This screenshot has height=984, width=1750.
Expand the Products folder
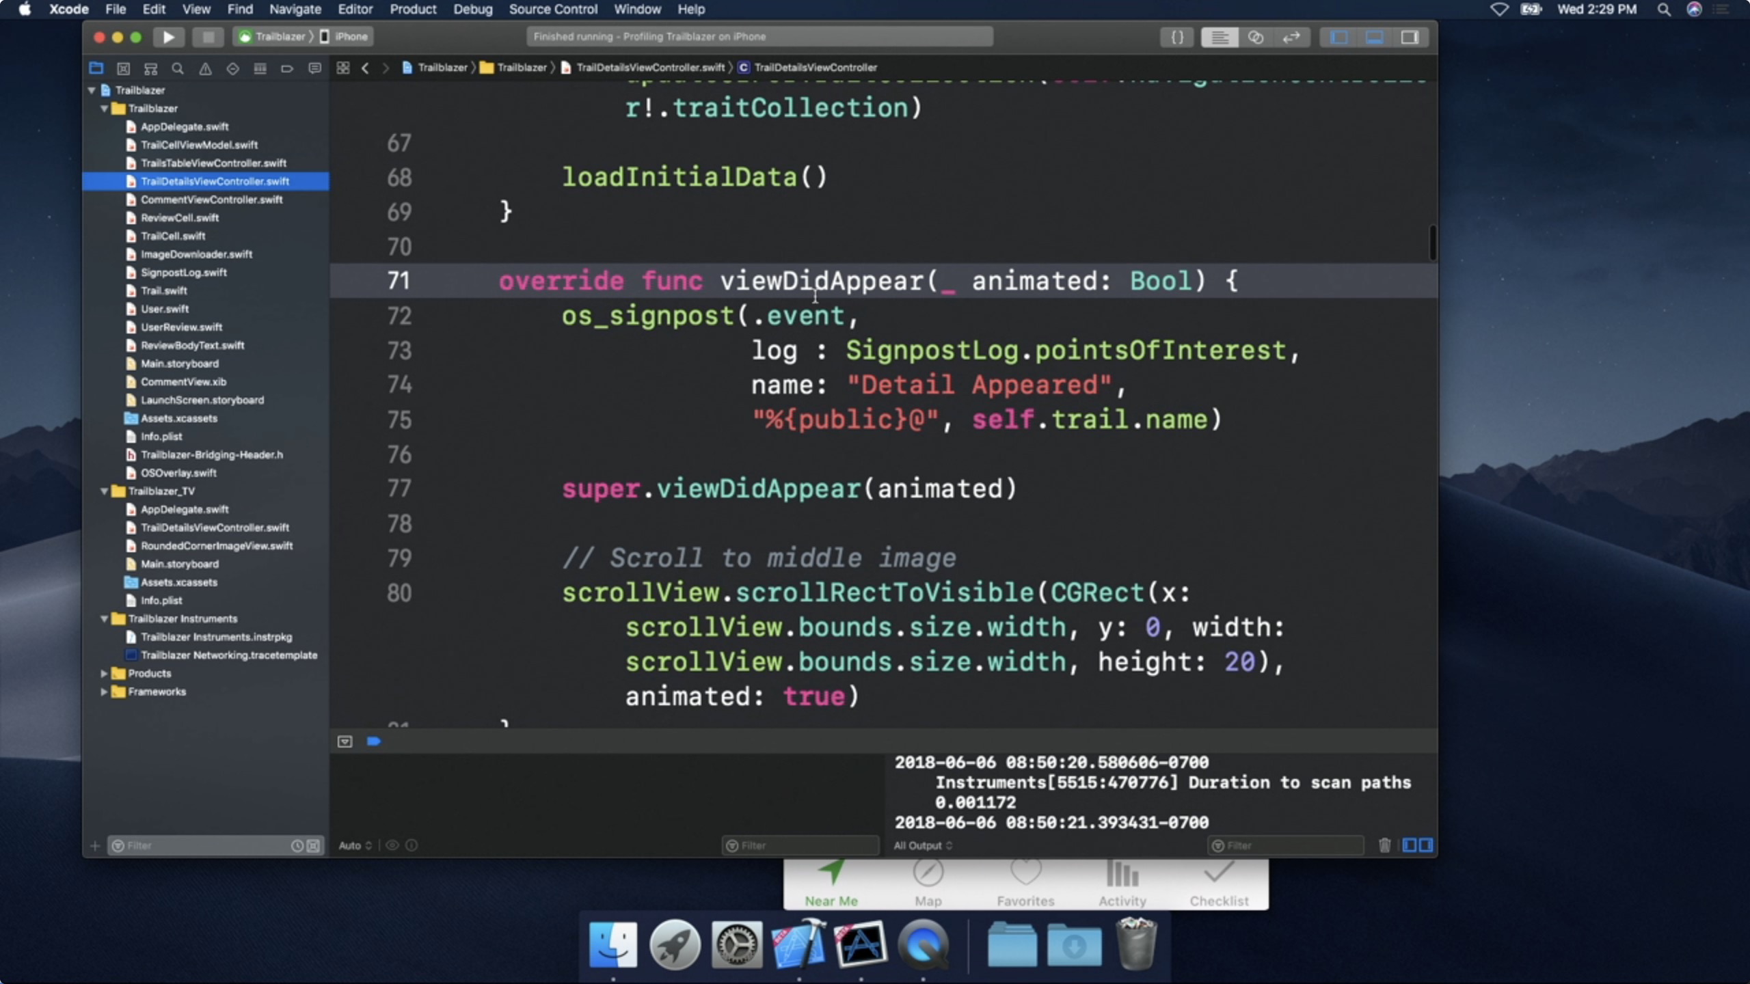[104, 673]
